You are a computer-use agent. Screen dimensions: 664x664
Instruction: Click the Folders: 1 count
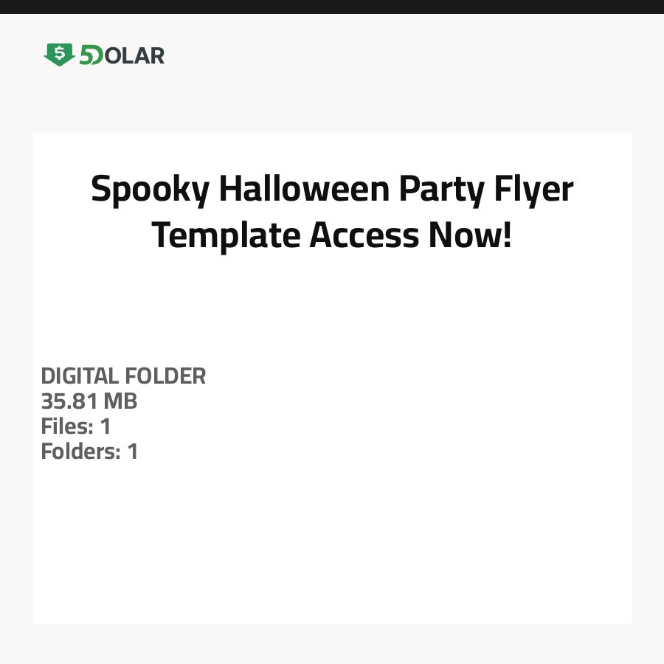(89, 451)
